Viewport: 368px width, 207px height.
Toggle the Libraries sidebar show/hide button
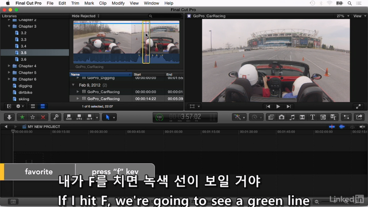(x=9, y=106)
